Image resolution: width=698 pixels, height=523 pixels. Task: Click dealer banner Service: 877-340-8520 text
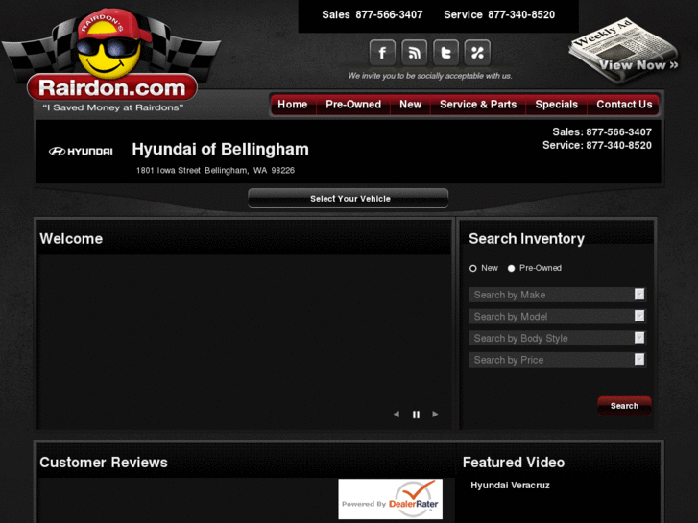pos(597,146)
